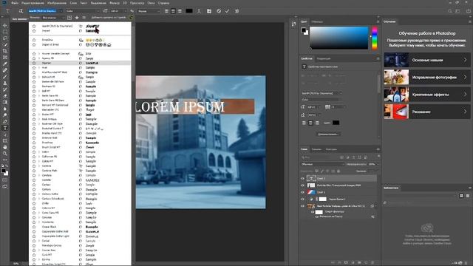
Task: Switch to the Каналы tab
Action: [316, 149]
